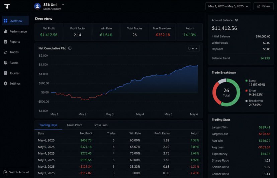Image resolution: width=277 pixels, height=178 pixels.
Task: Click the Overview grid icon in sidebar
Action: tap(6, 21)
